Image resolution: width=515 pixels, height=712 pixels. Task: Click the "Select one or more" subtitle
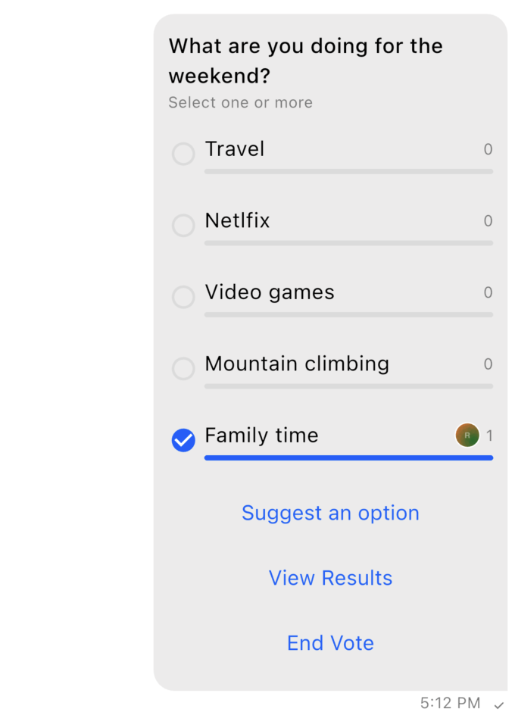240,102
